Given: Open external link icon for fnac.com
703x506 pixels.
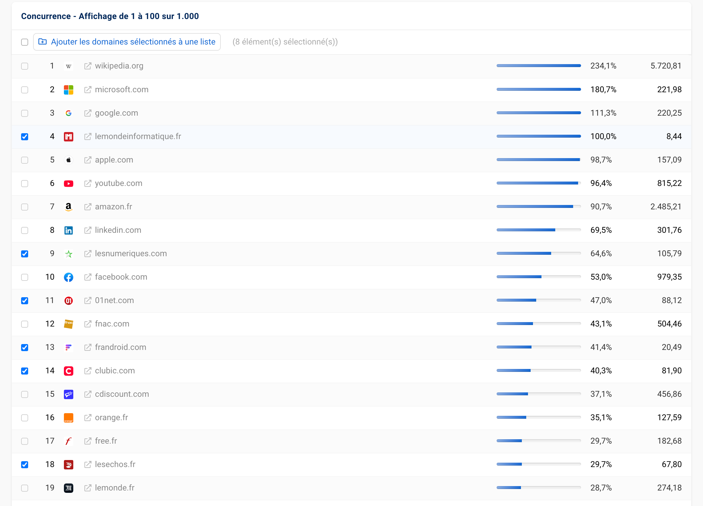Looking at the screenshot, I should (x=88, y=324).
